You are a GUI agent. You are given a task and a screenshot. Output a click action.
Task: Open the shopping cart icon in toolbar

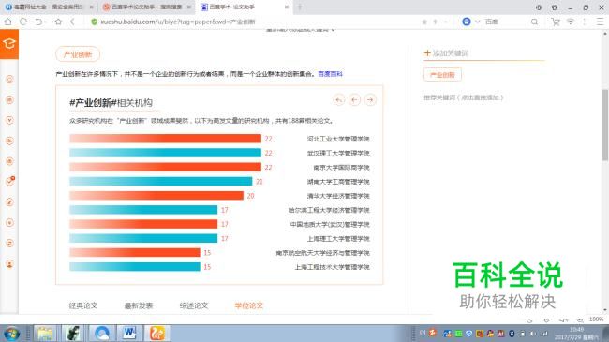556,22
